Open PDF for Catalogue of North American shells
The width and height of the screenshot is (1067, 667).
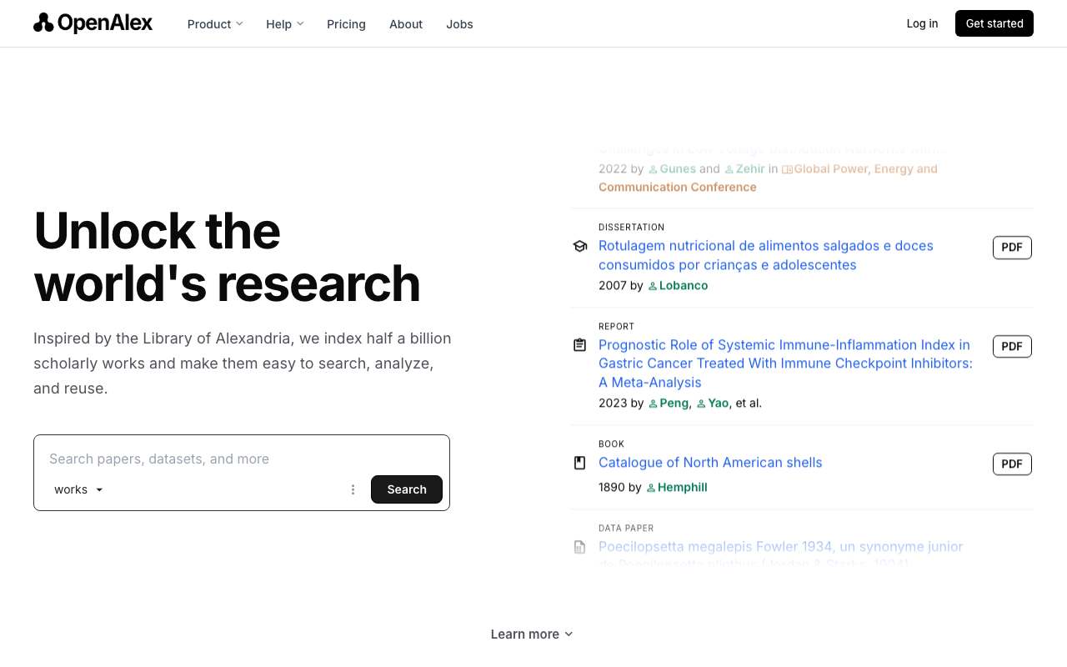(x=1012, y=464)
